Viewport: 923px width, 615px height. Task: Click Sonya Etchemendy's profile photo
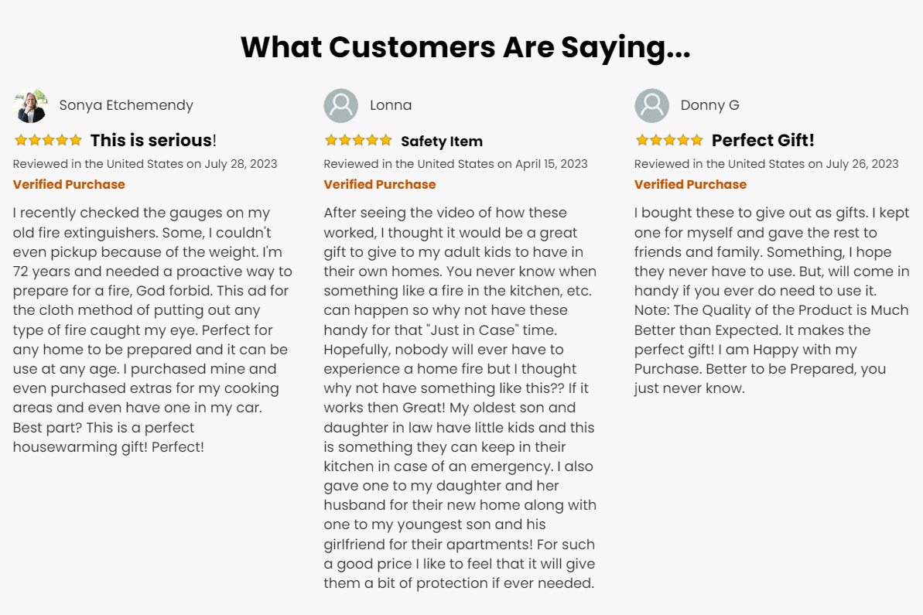point(30,106)
